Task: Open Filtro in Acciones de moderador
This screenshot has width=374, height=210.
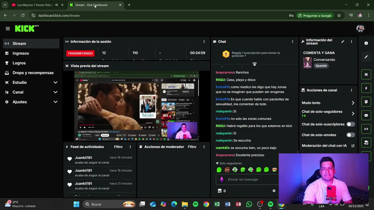Action: pyautogui.click(x=192, y=147)
